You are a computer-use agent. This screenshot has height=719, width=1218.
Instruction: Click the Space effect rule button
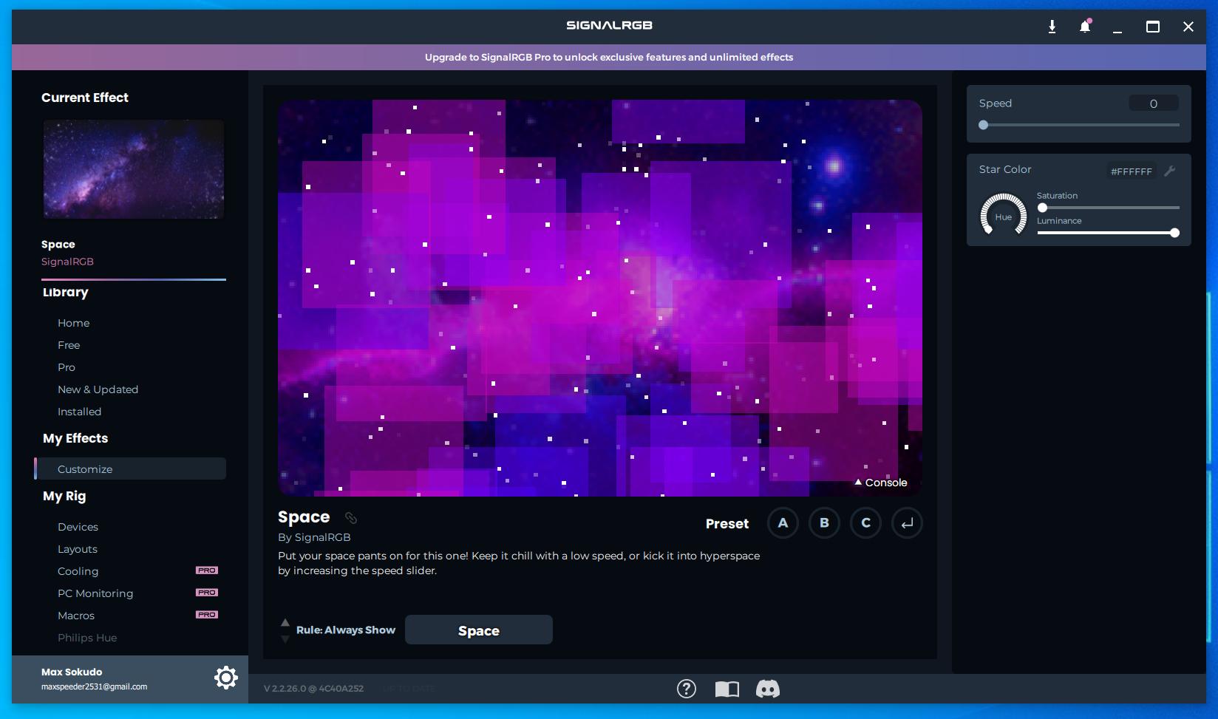coord(479,630)
